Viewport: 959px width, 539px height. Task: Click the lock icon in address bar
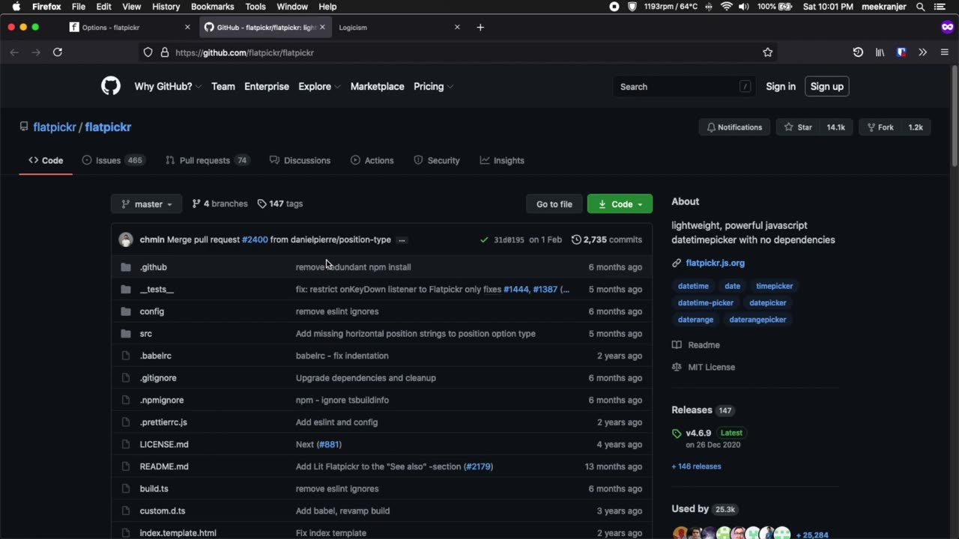[165, 52]
